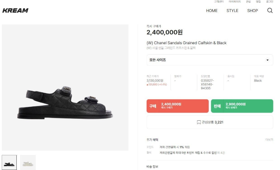
Task: Open 고객센터 customer center link
Action: pos(219,2)
